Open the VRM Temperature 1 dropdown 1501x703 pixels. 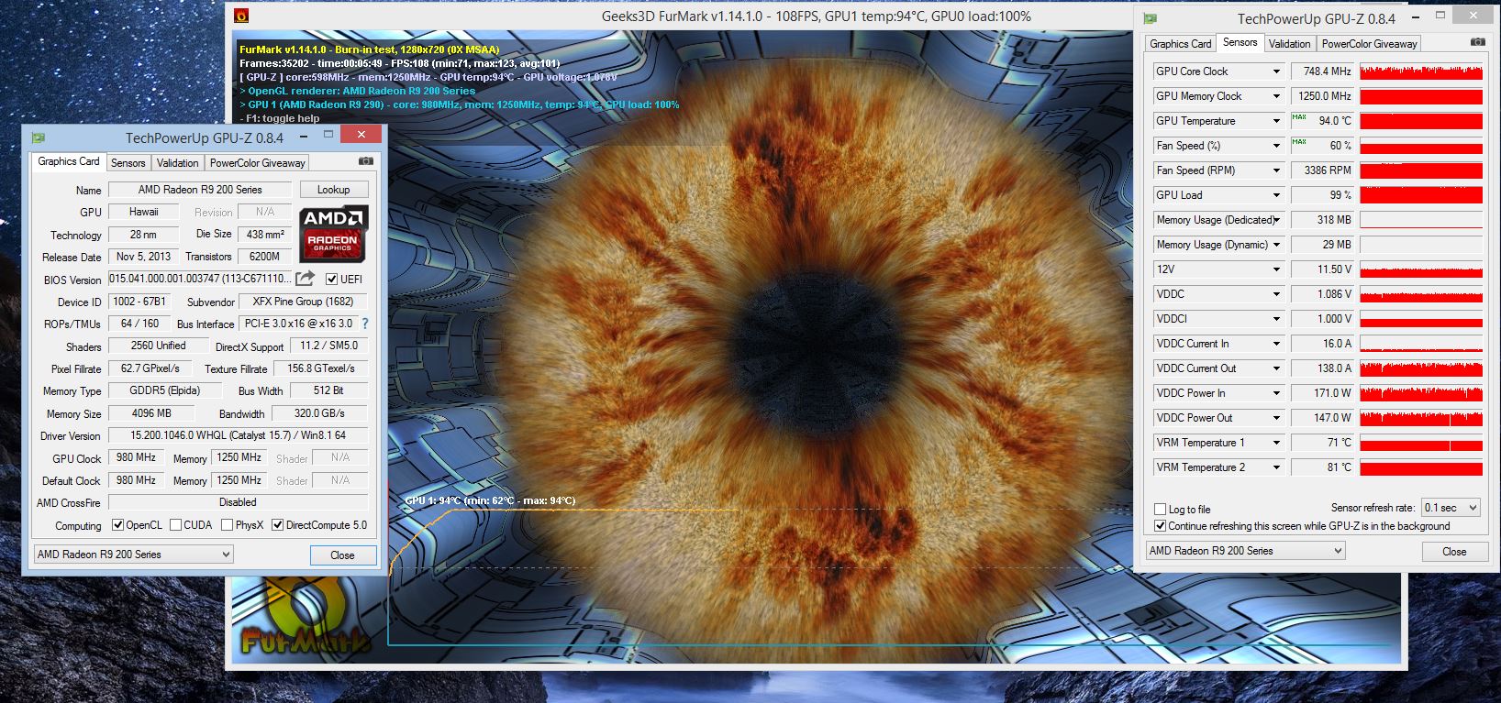click(1275, 443)
